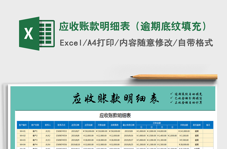Click KH-01's 送货金额 cell ¥150,000.00
227x149 pixels.
tap(89, 131)
